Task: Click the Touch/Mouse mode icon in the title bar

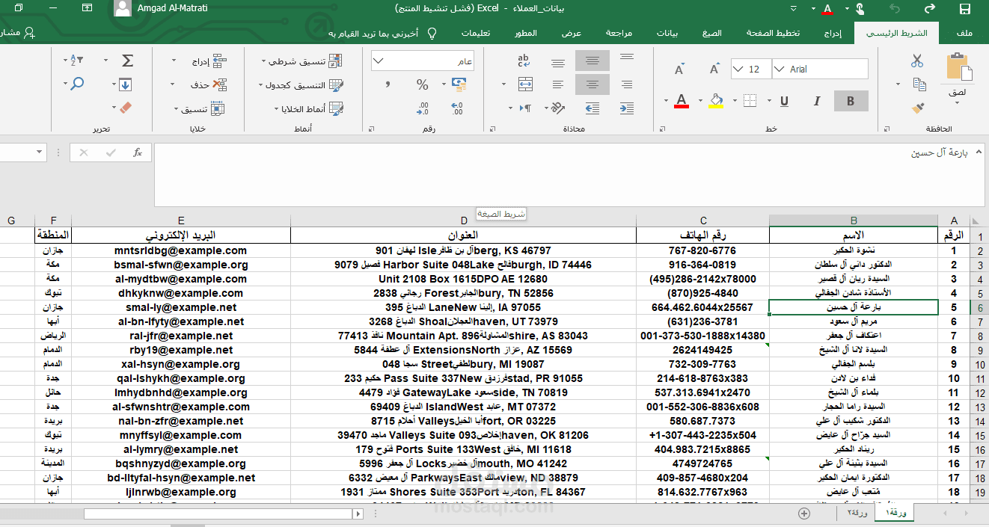Action: coord(860,8)
